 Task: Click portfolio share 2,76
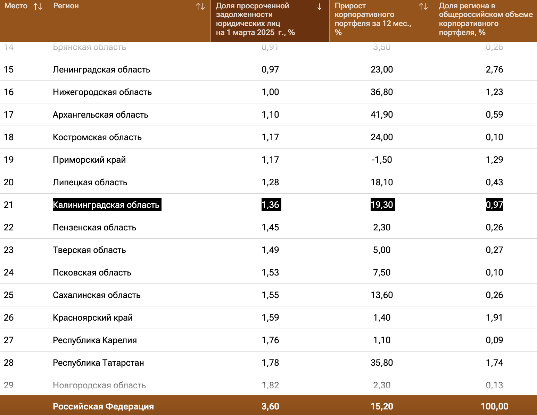[x=495, y=69]
